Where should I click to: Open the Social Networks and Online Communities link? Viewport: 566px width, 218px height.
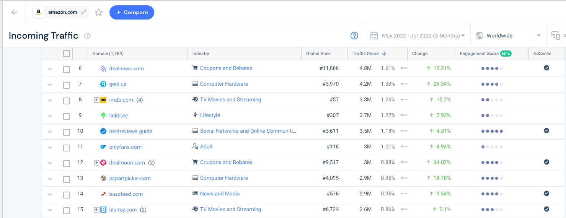click(x=248, y=131)
